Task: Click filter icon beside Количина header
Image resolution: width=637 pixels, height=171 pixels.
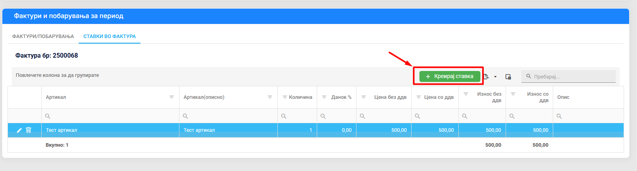Action: click(x=284, y=97)
